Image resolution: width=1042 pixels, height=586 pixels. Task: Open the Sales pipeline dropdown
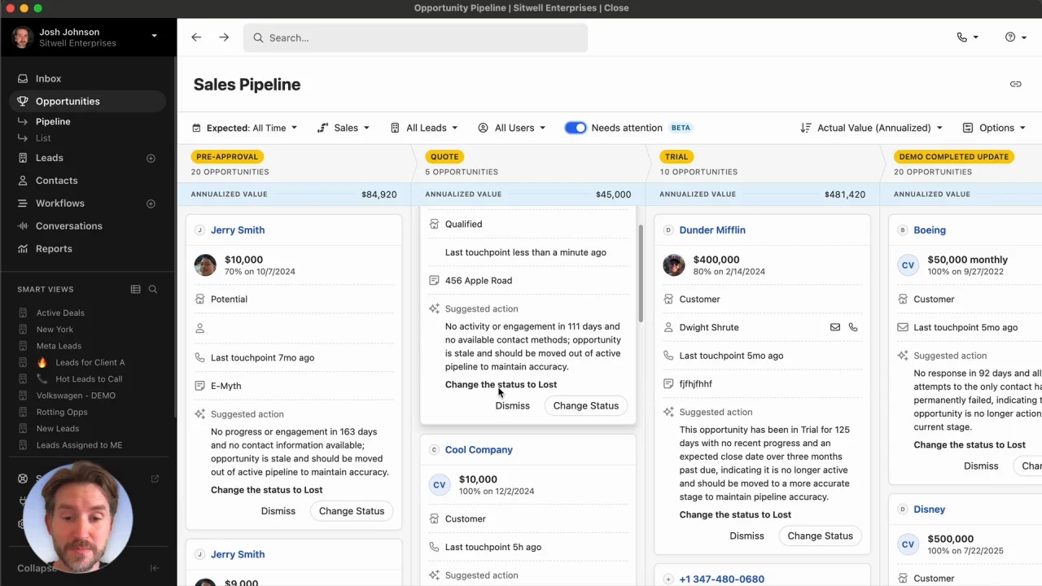tap(344, 128)
